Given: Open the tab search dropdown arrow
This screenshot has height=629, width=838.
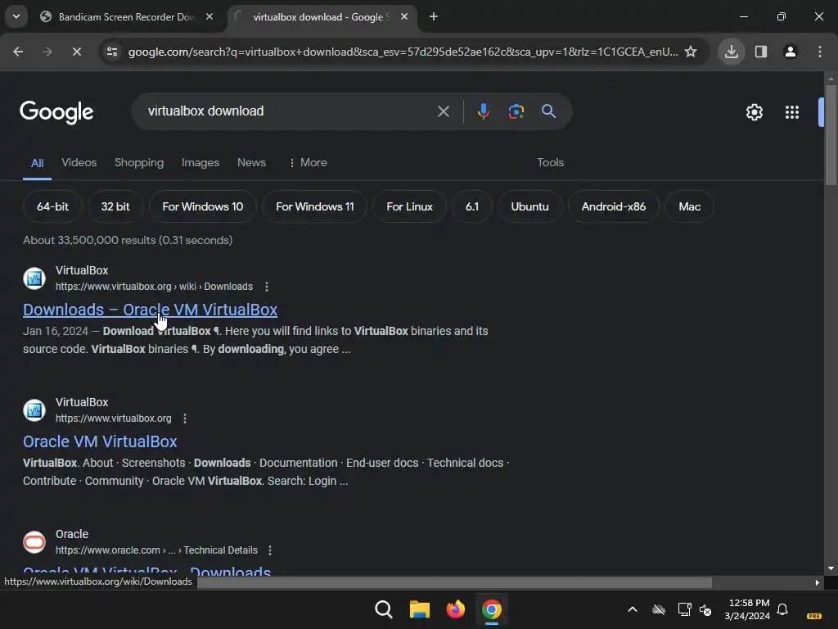Looking at the screenshot, I should click(16, 16).
